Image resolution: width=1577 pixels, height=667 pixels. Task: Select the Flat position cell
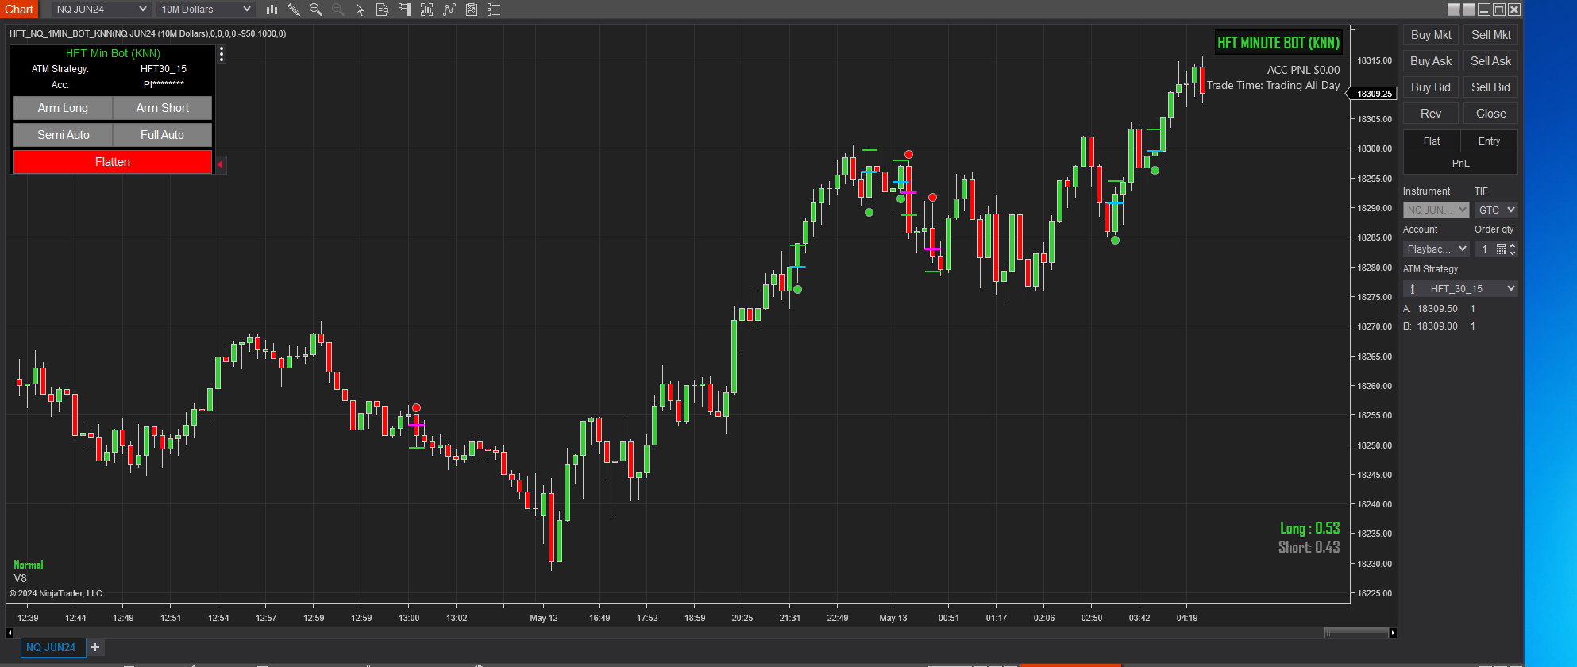pyautogui.click(x=1432, y=141)
